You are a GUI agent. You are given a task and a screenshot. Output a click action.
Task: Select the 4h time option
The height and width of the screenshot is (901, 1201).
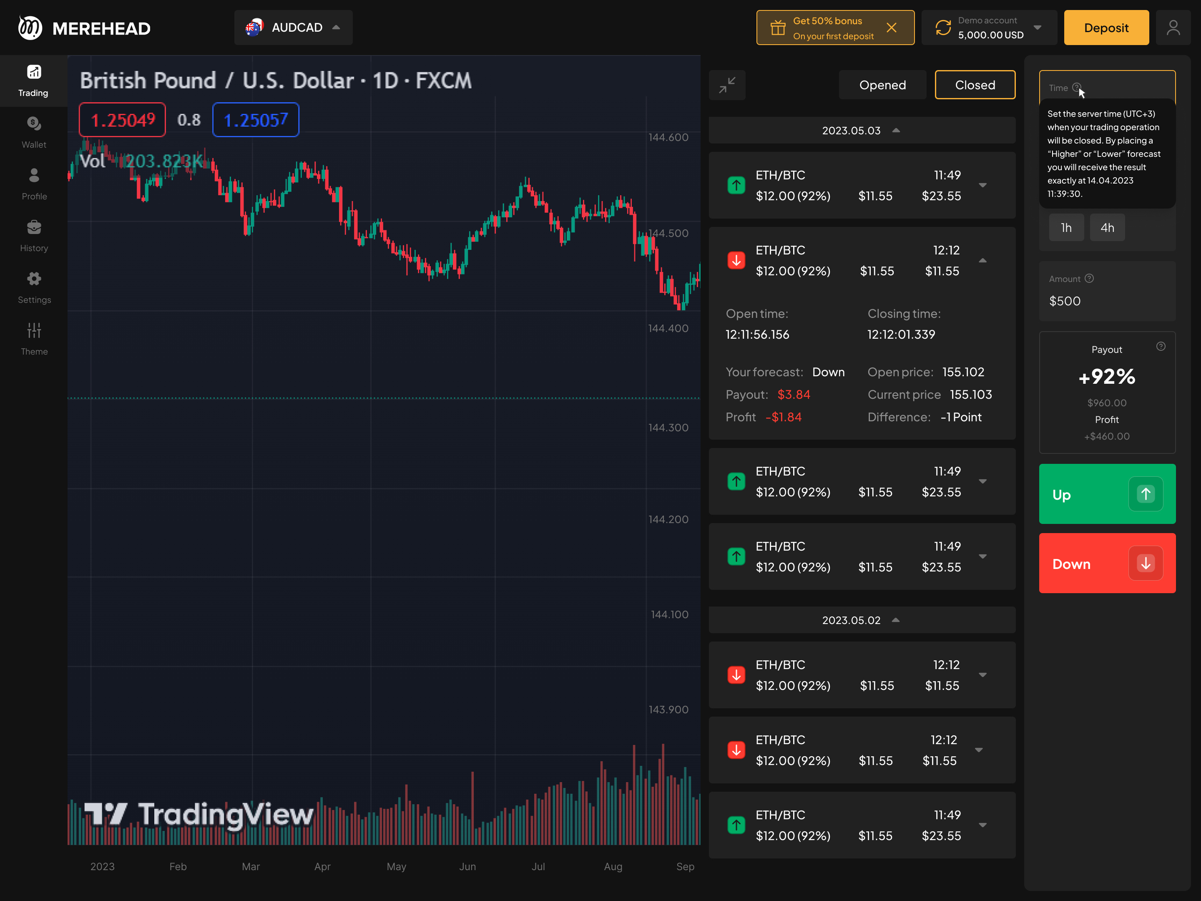pyautogui.click(x=1107, y=228)
